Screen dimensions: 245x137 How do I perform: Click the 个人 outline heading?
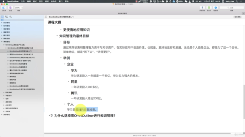(x=70, y=104)
